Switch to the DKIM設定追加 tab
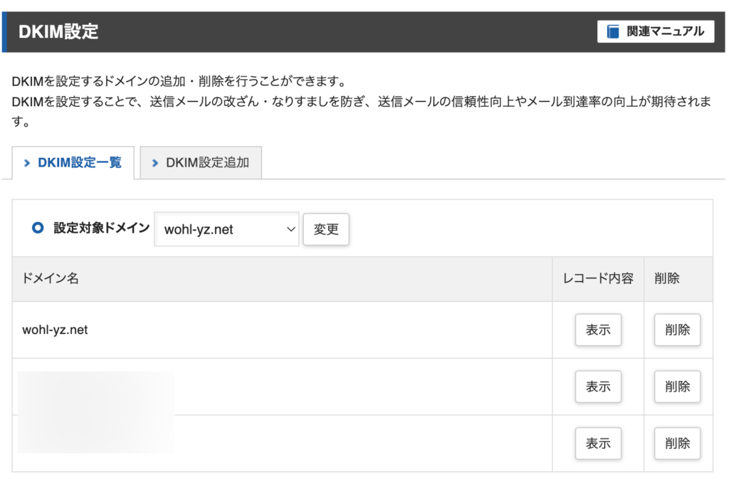 click(201, 162)
